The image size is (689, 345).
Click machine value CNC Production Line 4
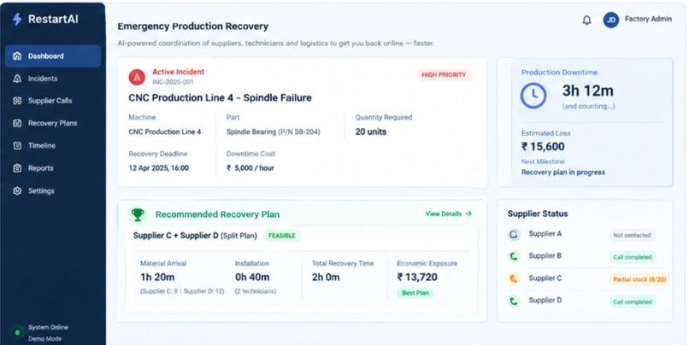click(165, 132)
